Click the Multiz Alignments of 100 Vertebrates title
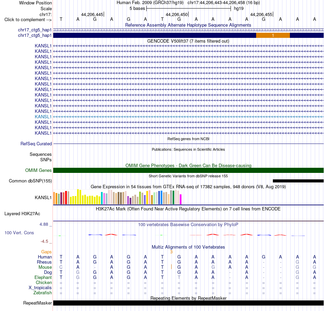The image size is (324, 311). coord(188,247)
